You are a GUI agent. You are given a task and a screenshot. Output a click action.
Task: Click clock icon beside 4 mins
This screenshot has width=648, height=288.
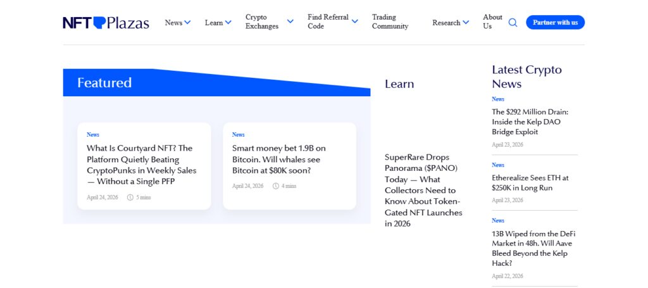pyautogui.click(x=276, y=186)
